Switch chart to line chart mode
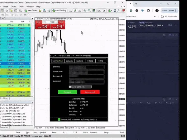The width and height of the screenshot is (187, 140). pos(79,11)
